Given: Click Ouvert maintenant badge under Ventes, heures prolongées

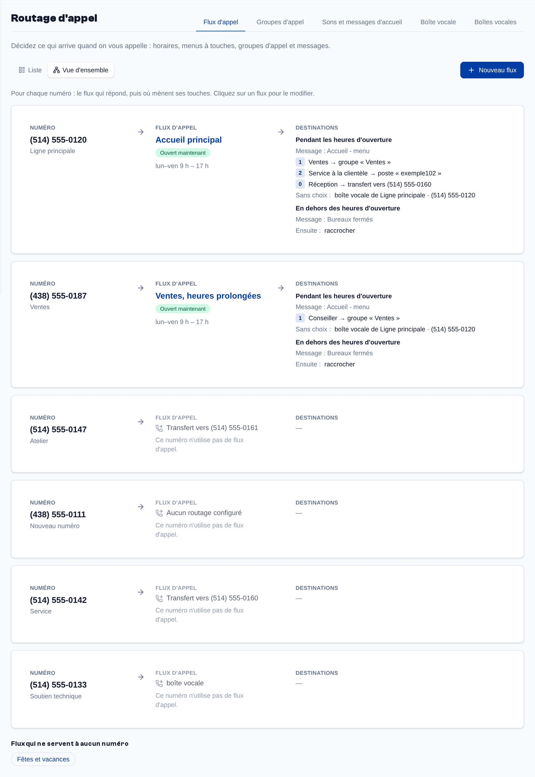Looking at the screenshot, I should click(183, 309).
